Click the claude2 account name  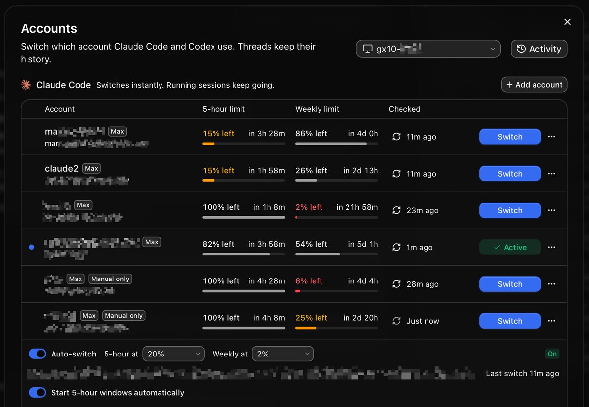pyautogui.click(x=61, y=168)
